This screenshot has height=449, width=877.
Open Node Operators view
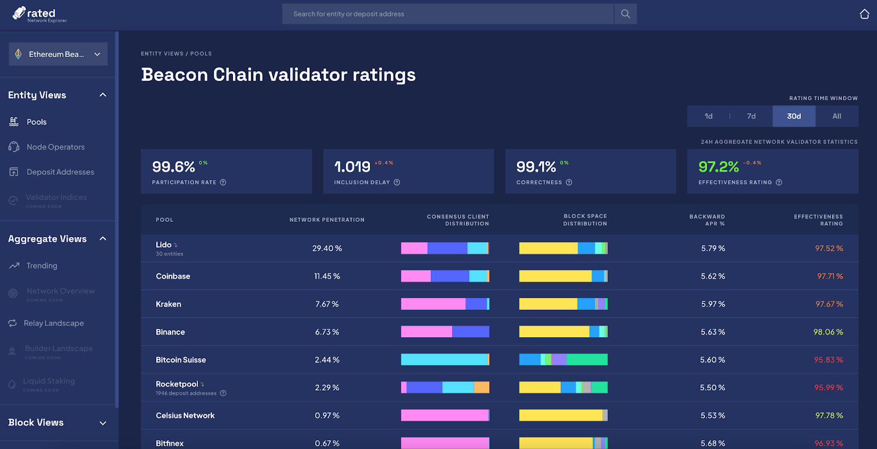[14, 147]
